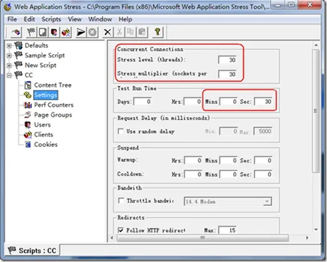Click the horizontal scrollbar left arrow
Screen dimensions: 327x262
(x=112, y=238)
